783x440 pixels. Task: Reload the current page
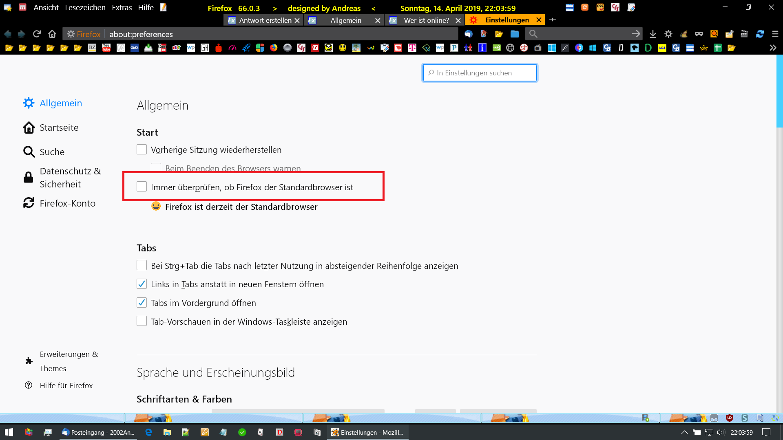[x=37, y=34]
